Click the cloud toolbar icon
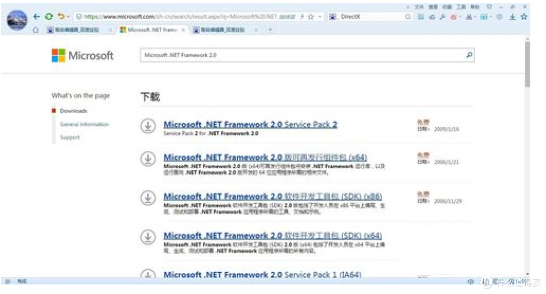 pos(432,17)
